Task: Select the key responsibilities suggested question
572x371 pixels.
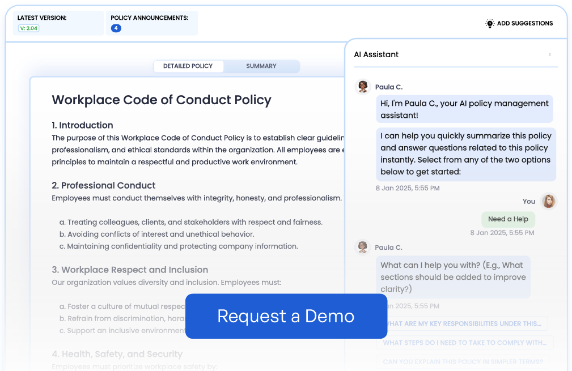Action: click(x=464, y=323)
